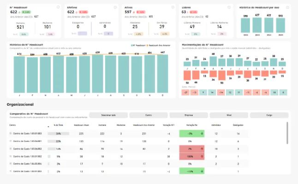This screenshot has width=298, height=184.
Task: Click green down arrow in -3% variation cell
Action: [x=202, y=134]
